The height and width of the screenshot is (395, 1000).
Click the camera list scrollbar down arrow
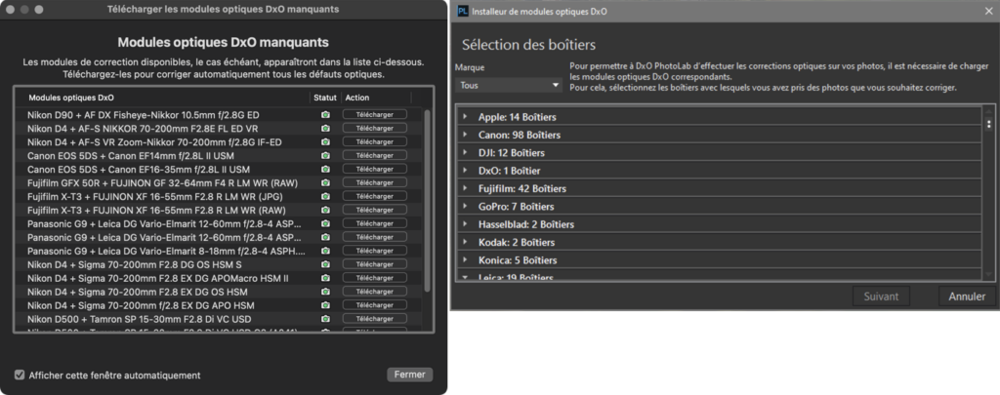tap(989, 274)
